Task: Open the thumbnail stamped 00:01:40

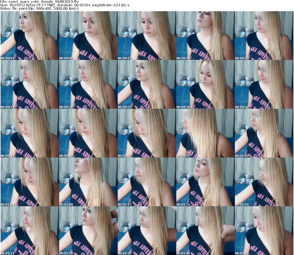Action: point(264,231)
